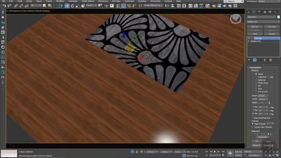Image resolution: width=281 pixels, height=158 pixels.
Task: Open Select by Name dialog
Action: click(x=50, y=6)
